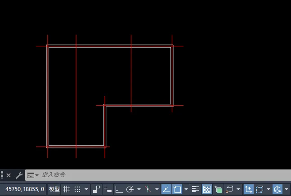Click the polar tracking icon
Screen dimensions: 291x196
[130, 189]
